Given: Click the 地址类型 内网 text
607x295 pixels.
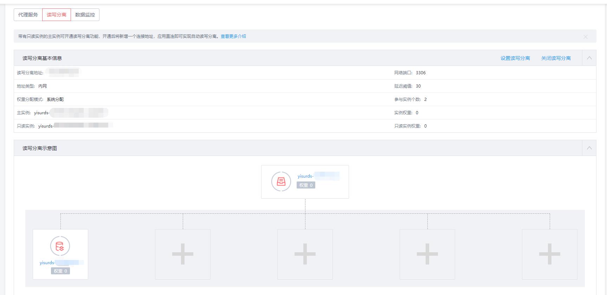Looking at the screenshot, I should (43, 86).
